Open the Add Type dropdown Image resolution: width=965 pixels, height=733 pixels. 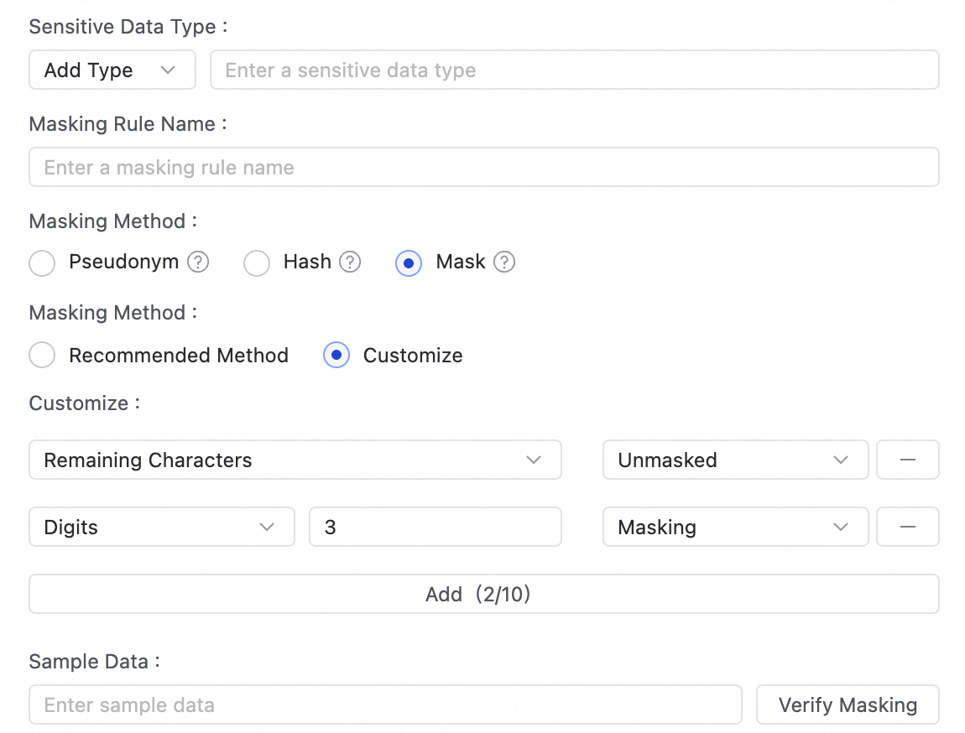[x=112, y=70]
